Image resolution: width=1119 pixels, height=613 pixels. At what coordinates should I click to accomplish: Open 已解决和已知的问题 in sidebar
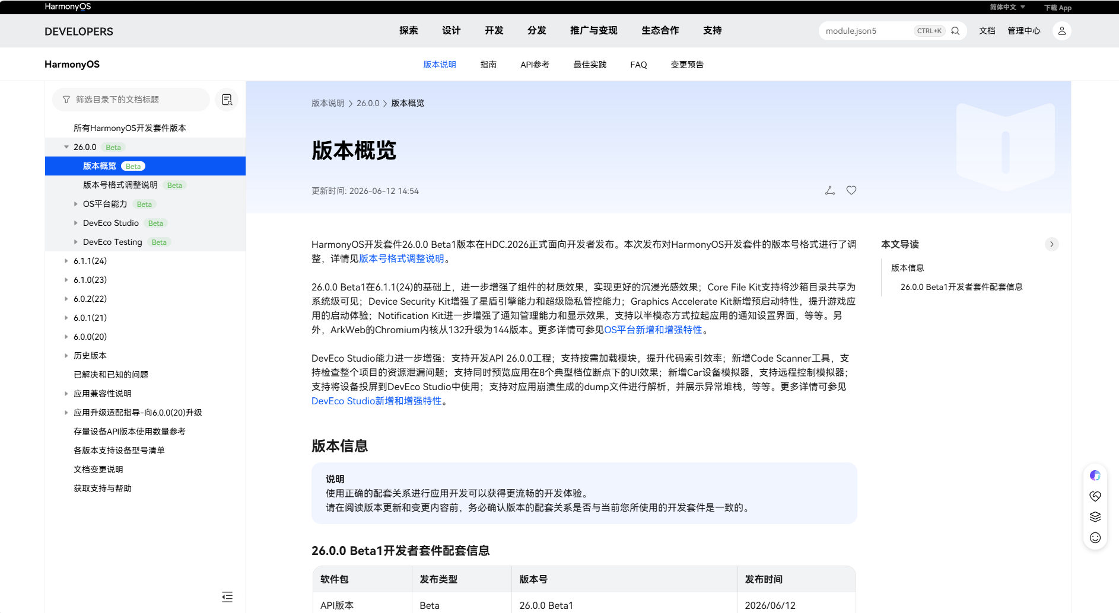(111, 375)
